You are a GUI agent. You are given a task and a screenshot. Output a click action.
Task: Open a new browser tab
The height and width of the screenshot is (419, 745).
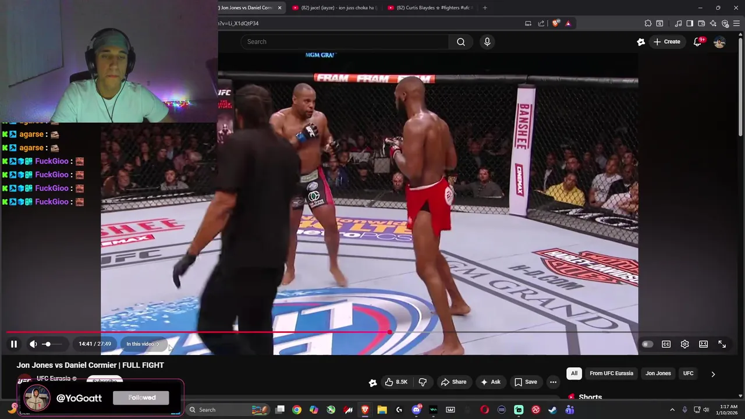pyautogui.click(x=484, y=8)
